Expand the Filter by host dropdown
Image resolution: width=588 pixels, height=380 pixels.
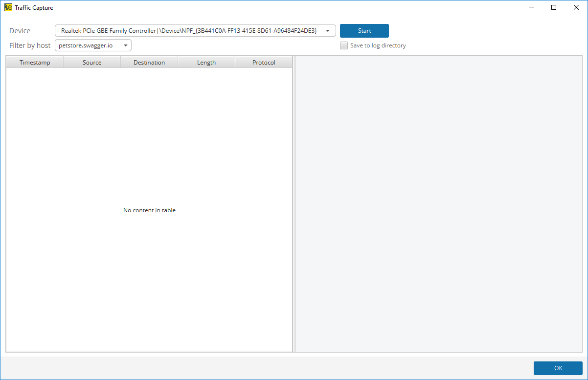tap(126, 45)
